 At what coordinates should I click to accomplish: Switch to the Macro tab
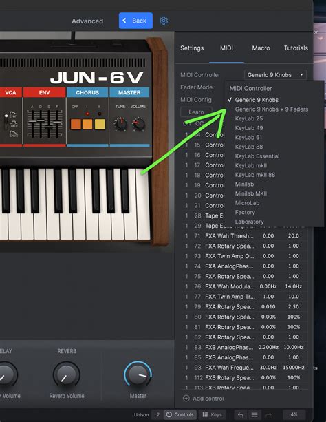pyautogui.click(x=261, y=48)
